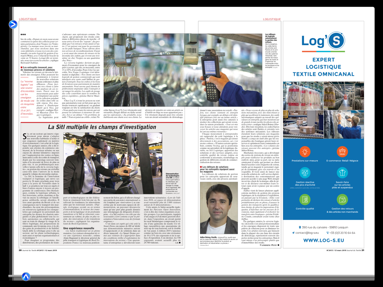Click the "Gestion des retours & des articles non marchands" label
This screenshot has height=287, width=383.
(342, 210)
